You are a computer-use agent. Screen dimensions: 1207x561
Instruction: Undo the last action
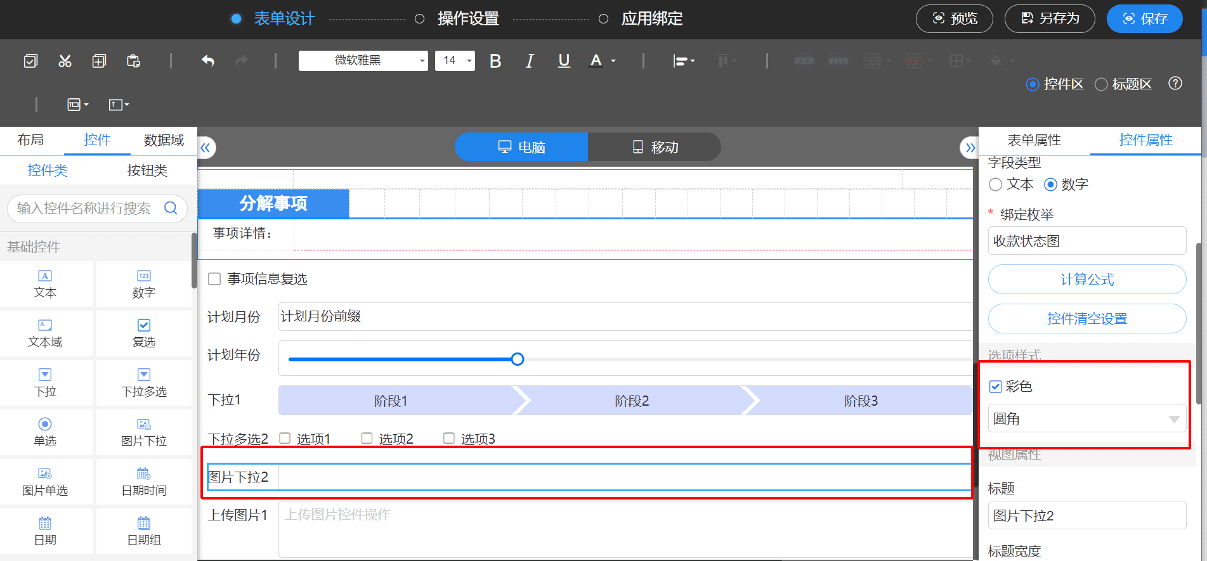pyautogui.click(x=208, y=61)
